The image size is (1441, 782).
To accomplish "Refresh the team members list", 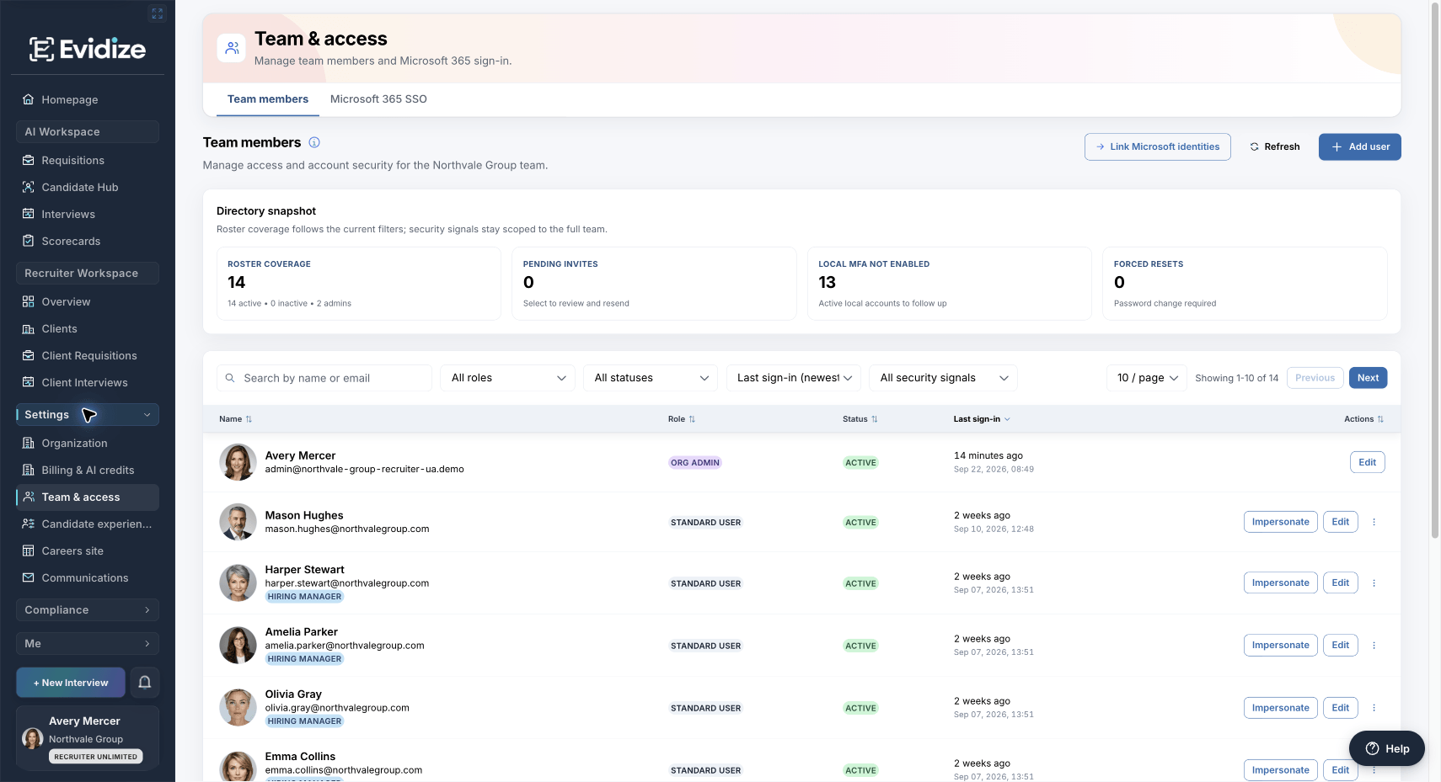I will coord(1274,146).
